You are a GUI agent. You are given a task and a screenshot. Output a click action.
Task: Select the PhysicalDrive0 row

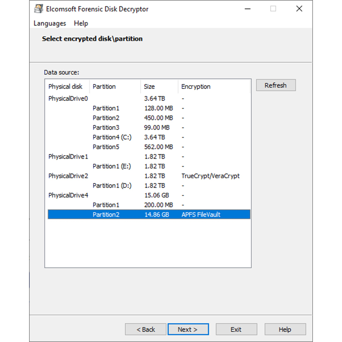point(149,99)
